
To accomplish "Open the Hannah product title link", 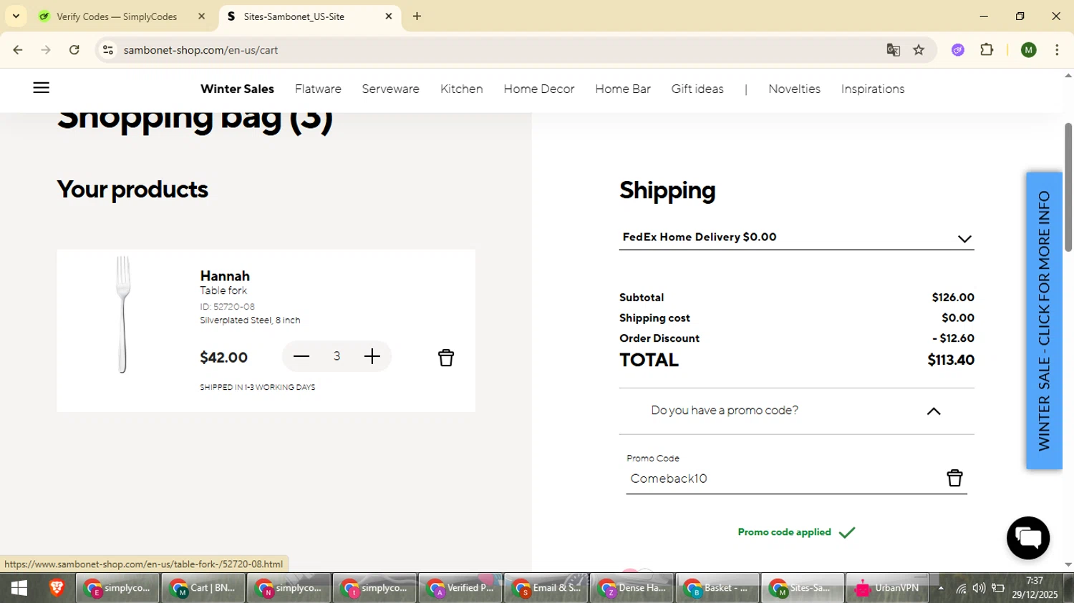I will pyautogui.click(x=225, y=275).
